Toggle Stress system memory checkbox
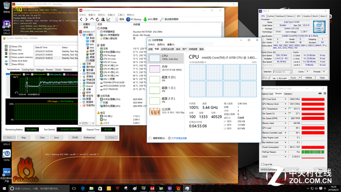341x192 pixels. 10,57
